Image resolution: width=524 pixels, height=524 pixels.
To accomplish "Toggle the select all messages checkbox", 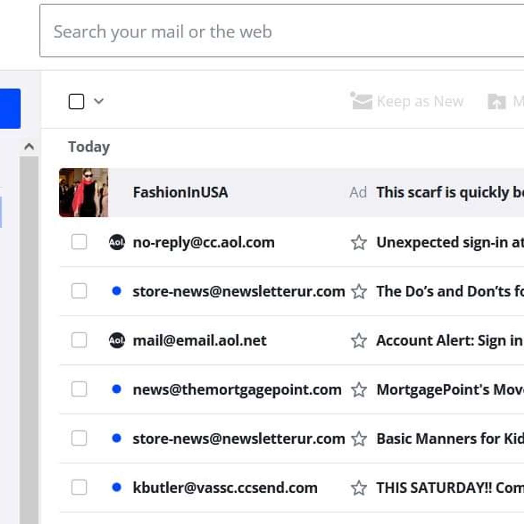I will 76,101.
